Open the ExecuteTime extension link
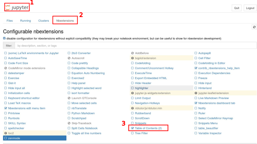Viewport: 257px width, 144px height. (143, 73)
